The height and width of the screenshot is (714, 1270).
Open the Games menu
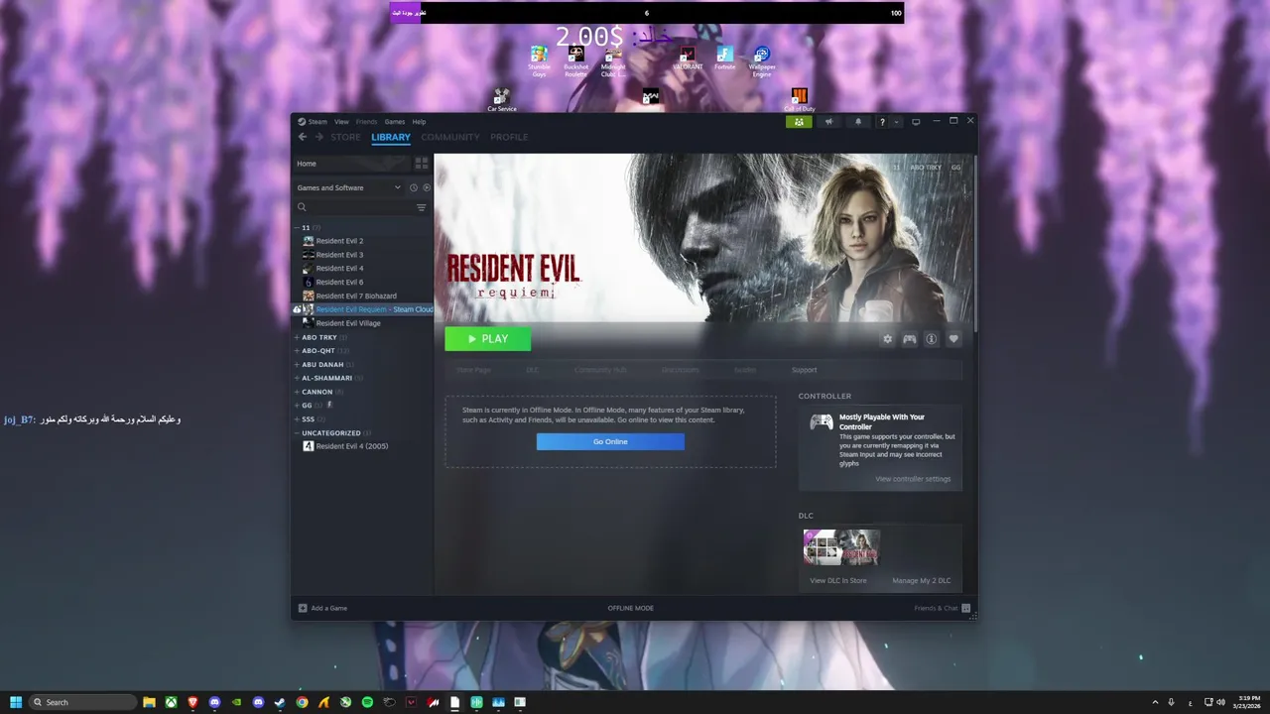(x=395, y=122)
